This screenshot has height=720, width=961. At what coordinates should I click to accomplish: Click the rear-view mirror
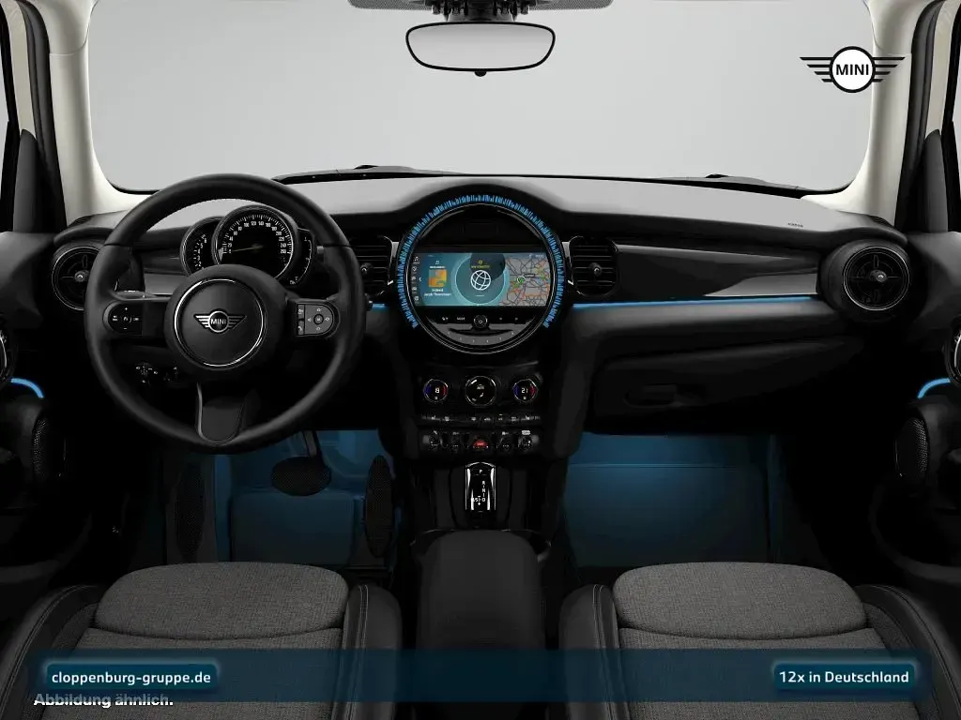[x=480, y=47]
